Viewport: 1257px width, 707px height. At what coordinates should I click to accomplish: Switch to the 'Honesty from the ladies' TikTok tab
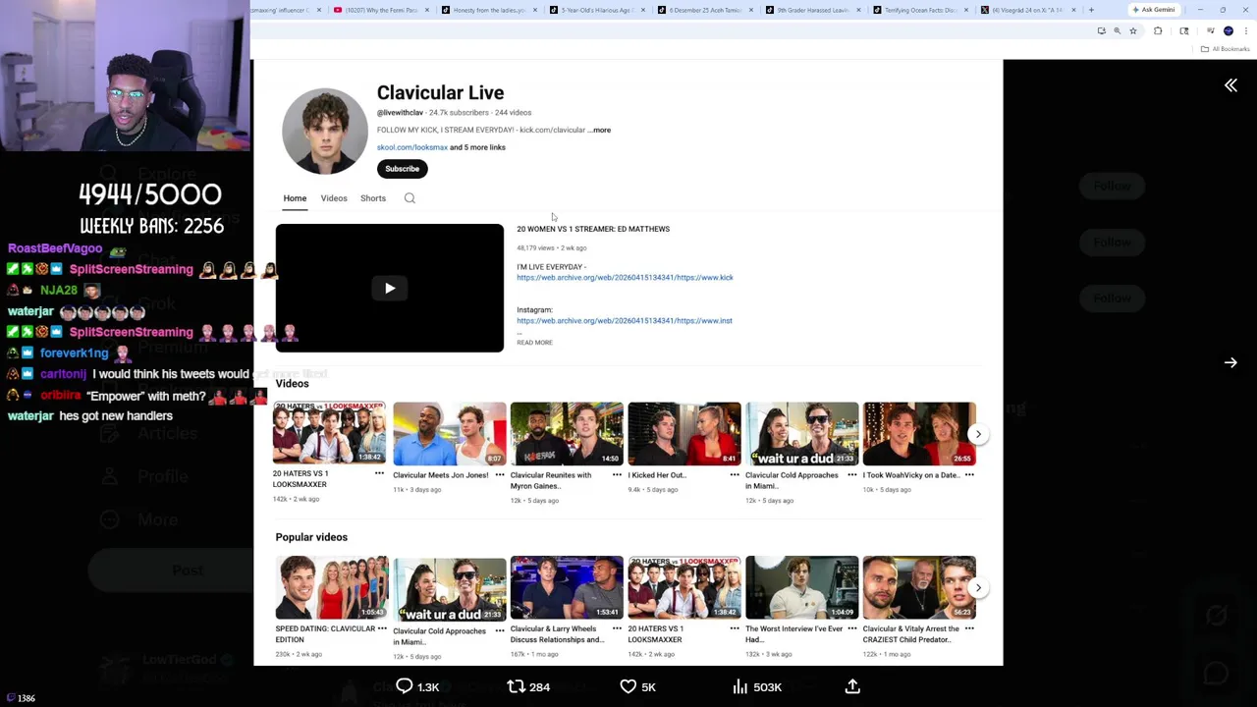pos(489,10)
